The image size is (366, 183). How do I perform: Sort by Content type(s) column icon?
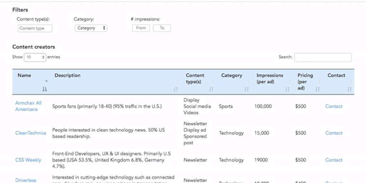pyautogui.click(x=211, y=89)
